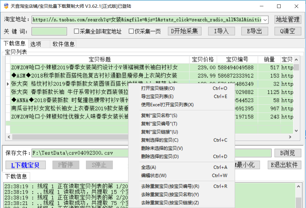Viewport: 306px width, 208px height.
Task: Choose 导出宝贝列表(E) in context menu
Action: click(x=157, y=97)
